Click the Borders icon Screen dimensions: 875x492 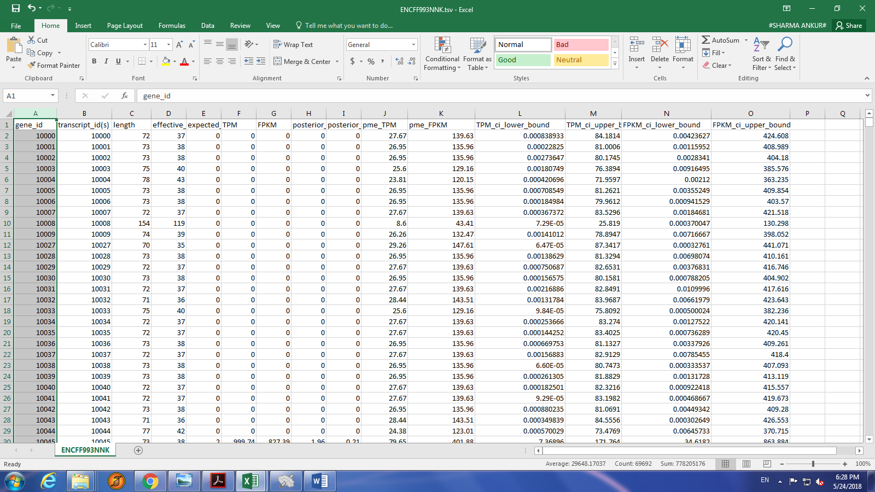(142, 61)
